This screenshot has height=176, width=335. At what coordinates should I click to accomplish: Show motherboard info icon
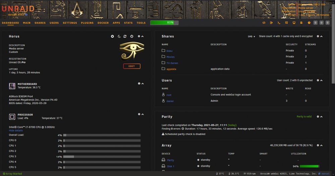[x=139, y=84]
